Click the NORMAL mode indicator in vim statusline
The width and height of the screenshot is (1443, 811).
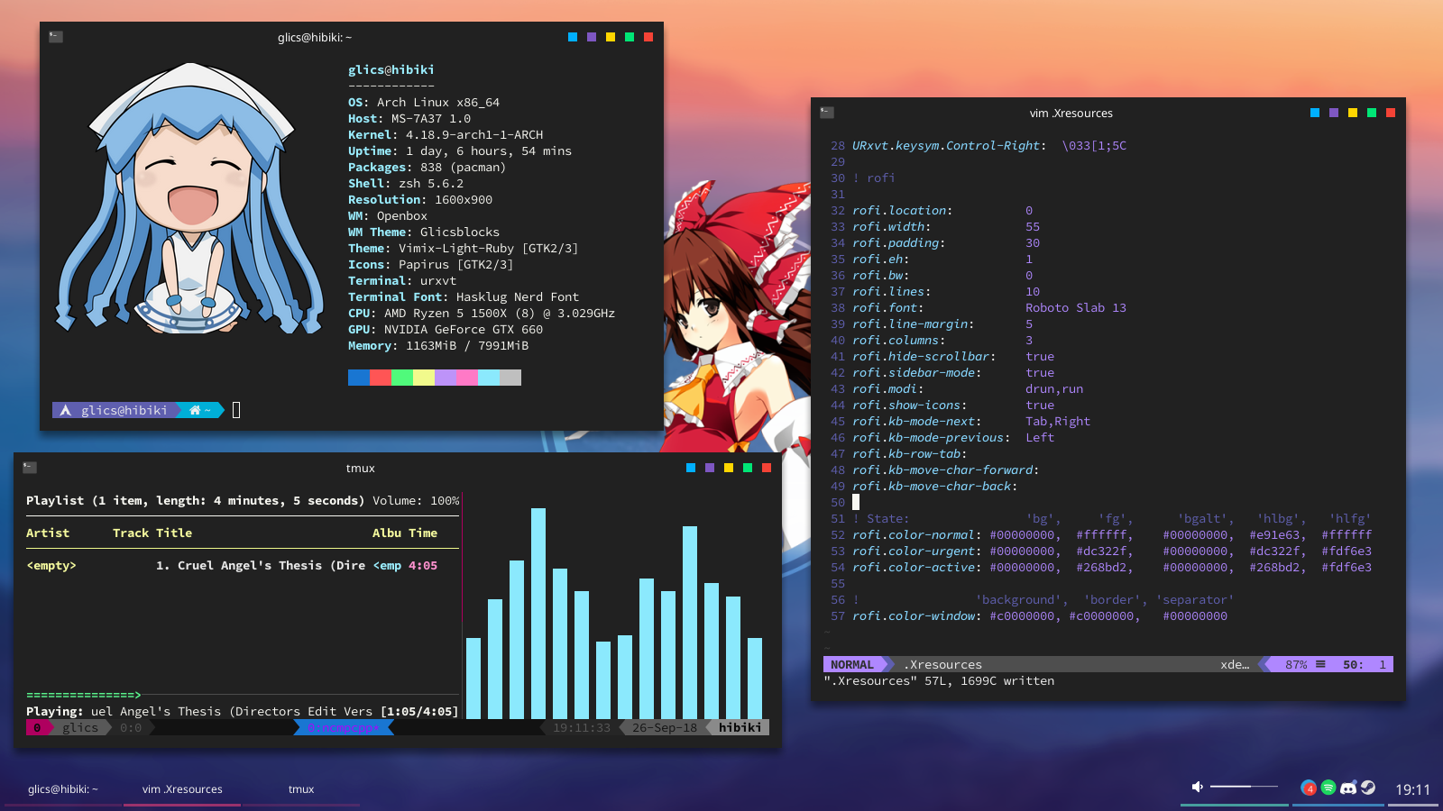[x=852, y=664]
